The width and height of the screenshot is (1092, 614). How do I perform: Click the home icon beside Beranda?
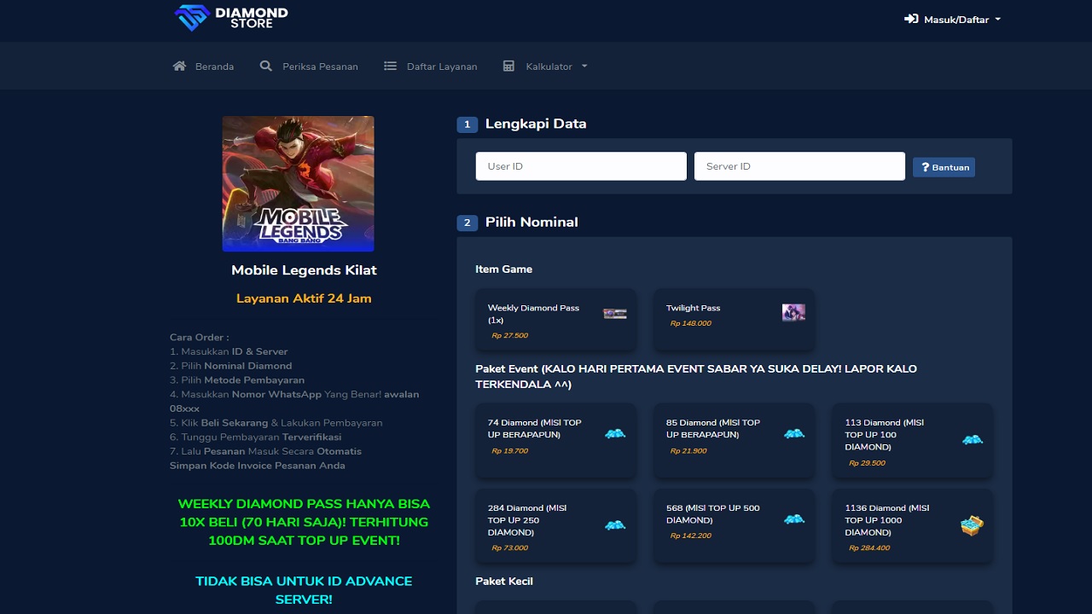point(179,65)
